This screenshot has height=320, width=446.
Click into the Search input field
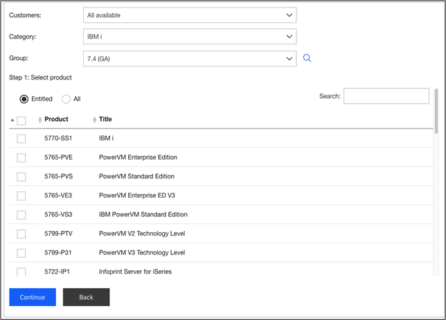click(x=386, y=96)
